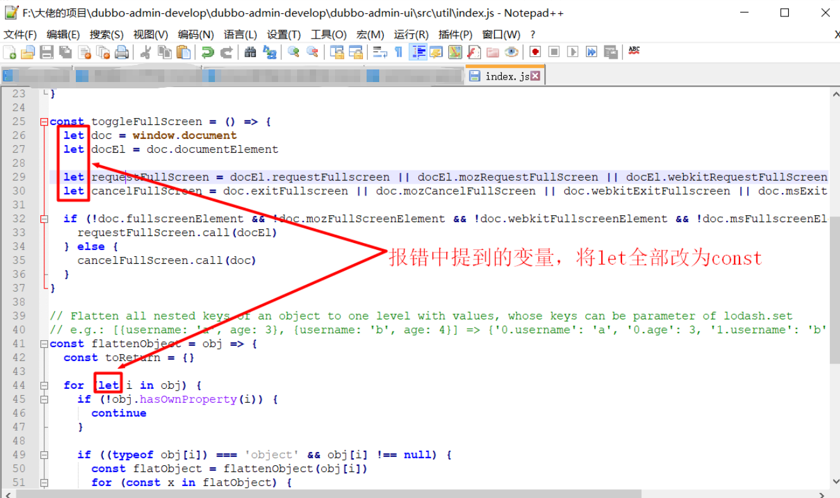The height and width of the screenshot is (498, 840).
Task: Collapse hasOwnProperty if fold at line 45
Action: 44,400
